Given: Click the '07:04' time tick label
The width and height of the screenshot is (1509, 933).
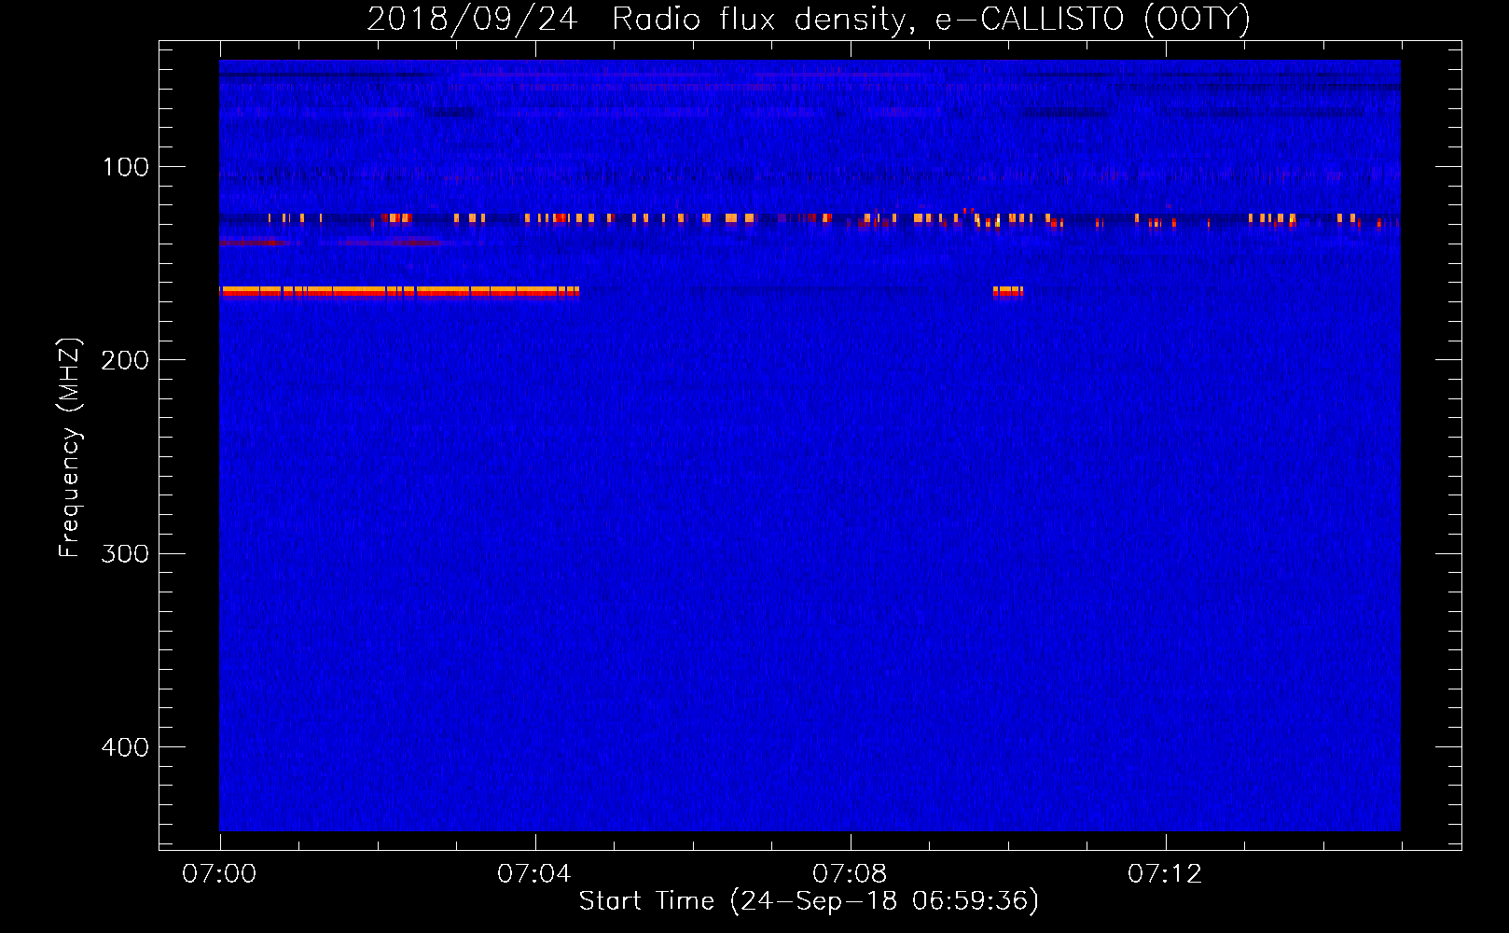Looking at the screenshot, I should pyautogui.click(x=534, y=874).
